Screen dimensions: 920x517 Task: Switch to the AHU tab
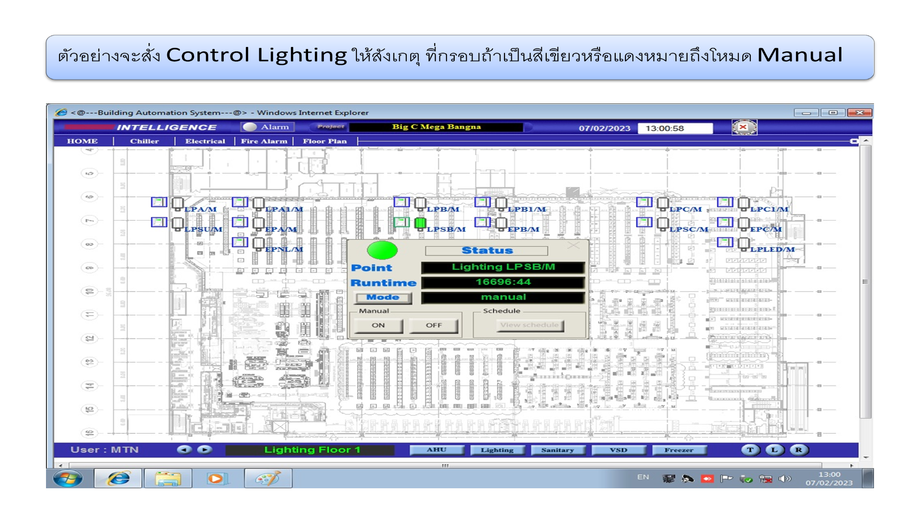tap(437, 450)
